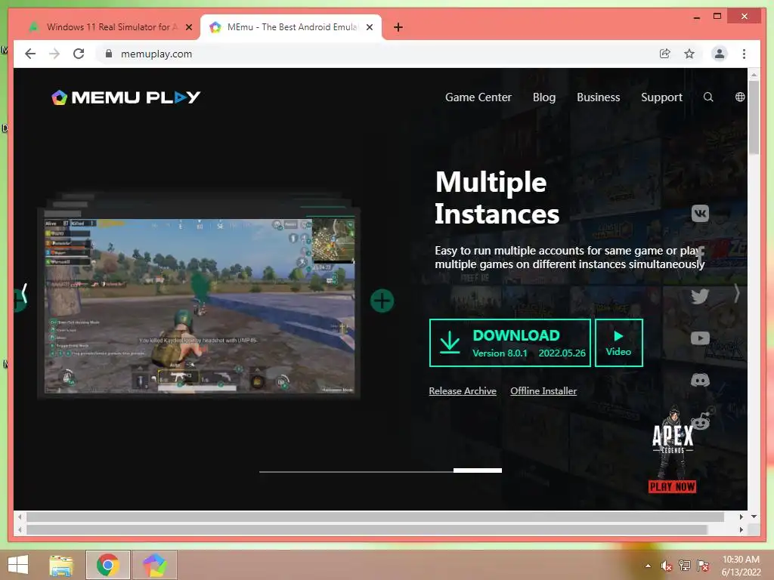Click the MEmu Play logo
The height and width of the screenshot is (580, 774).
click(x=126, y=97)
